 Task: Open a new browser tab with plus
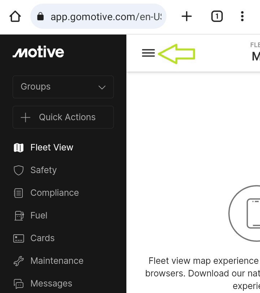point(187,17)
